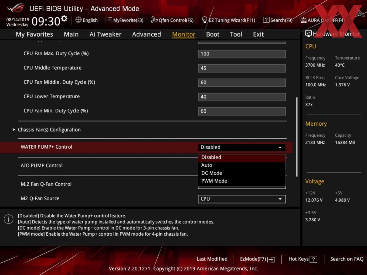The height and width of the screenshot is (275, 367).
Task: Click the AURA light icon
Action: pyautogui.click(x=303, y=20)
